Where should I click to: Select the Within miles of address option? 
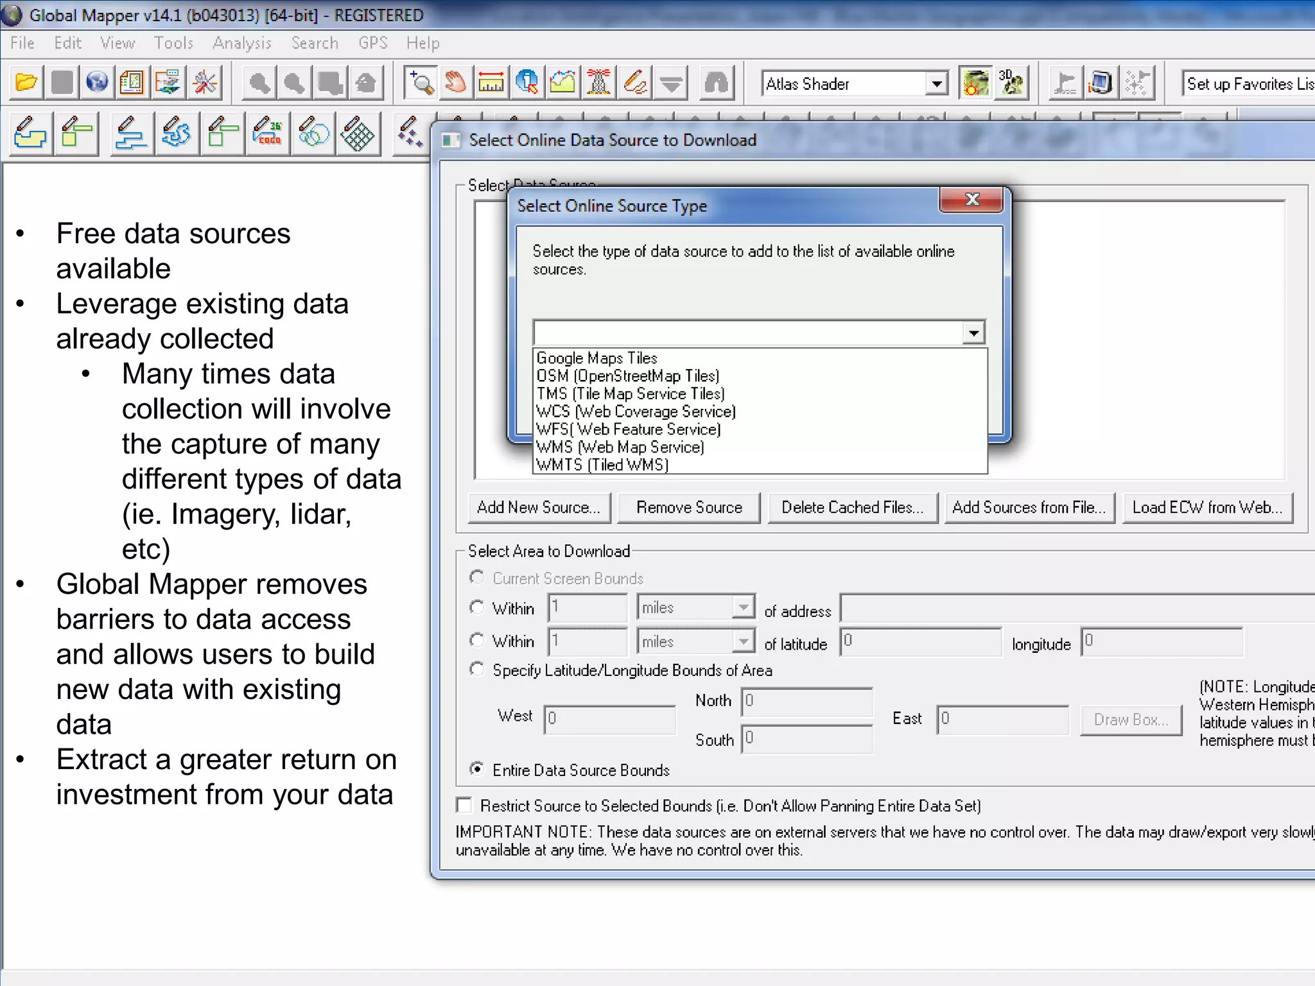click(476, 607)
